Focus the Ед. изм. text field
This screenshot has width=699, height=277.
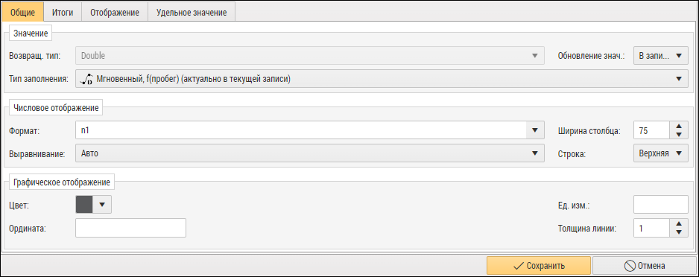point(661,205)
